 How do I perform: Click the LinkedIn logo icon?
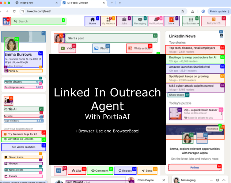[7, 21]
